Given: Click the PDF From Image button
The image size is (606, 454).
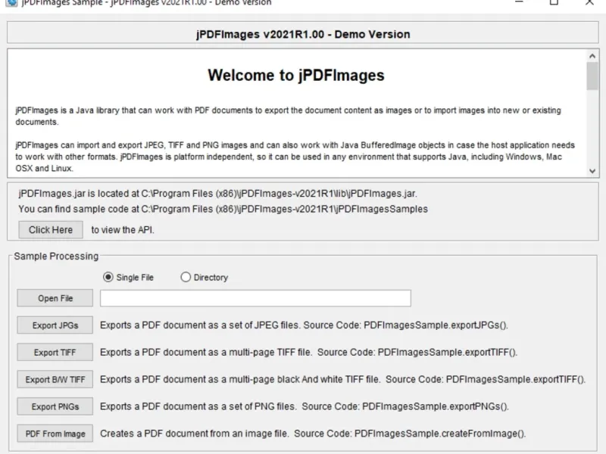Looking at the screenshot, I should 55,434.
